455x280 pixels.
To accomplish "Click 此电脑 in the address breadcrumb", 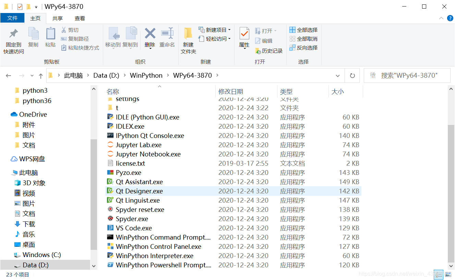I will tap(73, 76).
